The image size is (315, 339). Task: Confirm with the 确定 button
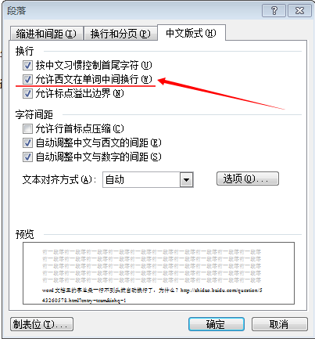pos(217,324)
